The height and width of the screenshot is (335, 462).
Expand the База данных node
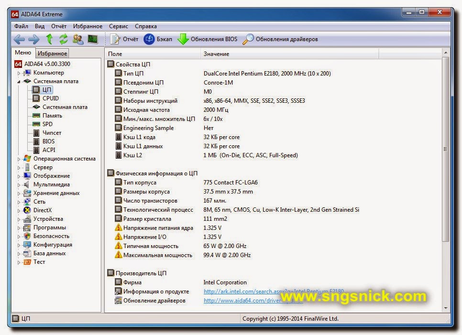click(19, 254)
